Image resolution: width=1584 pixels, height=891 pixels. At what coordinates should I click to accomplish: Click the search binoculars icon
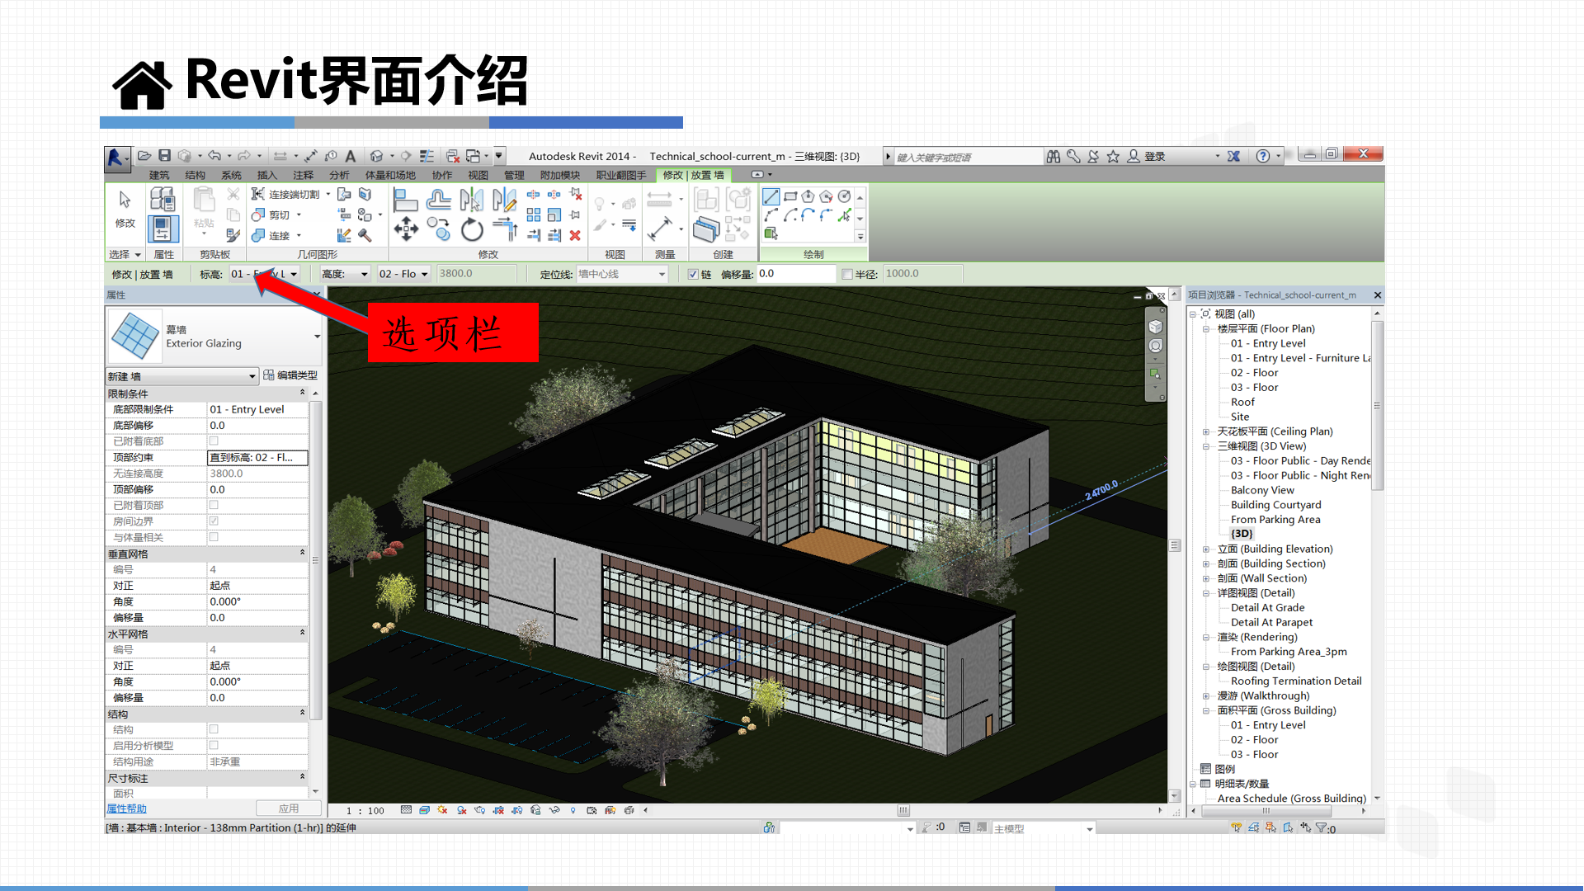tap(1054, 156)
